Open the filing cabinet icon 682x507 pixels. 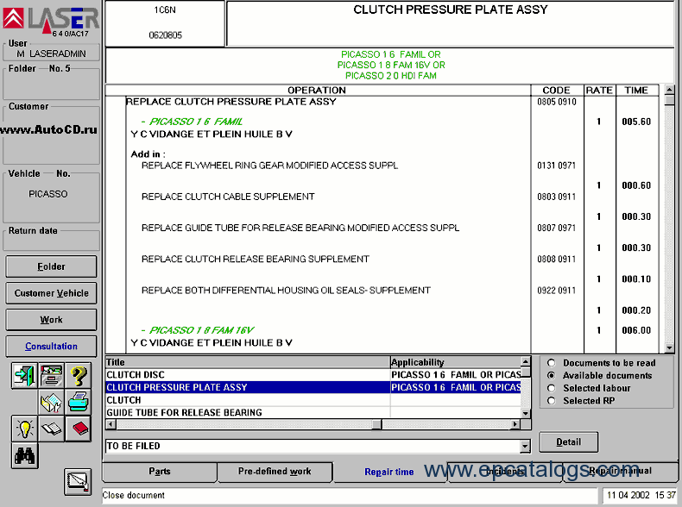(x=52, y=376)
